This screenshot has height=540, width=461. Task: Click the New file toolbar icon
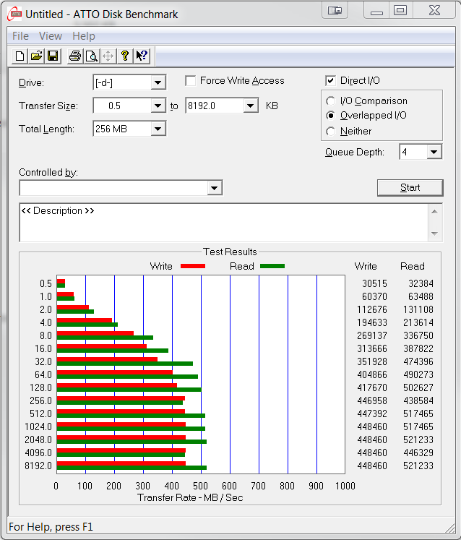20,56
